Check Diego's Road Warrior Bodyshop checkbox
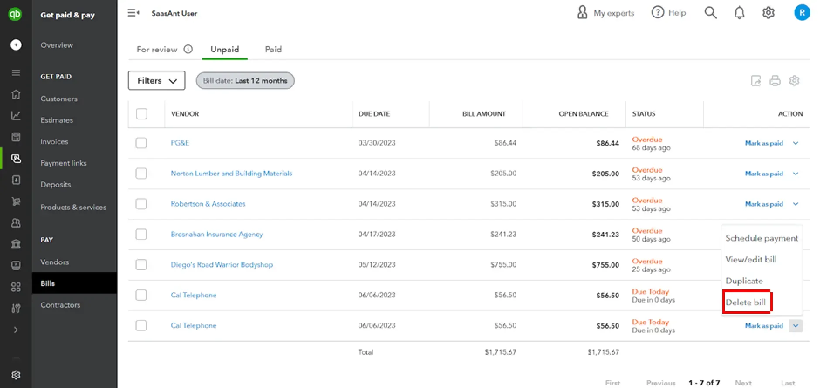 pyautogui.click(x=141, y=265)
